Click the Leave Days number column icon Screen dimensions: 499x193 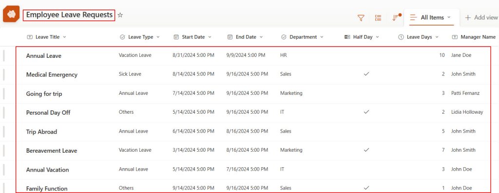401,37
